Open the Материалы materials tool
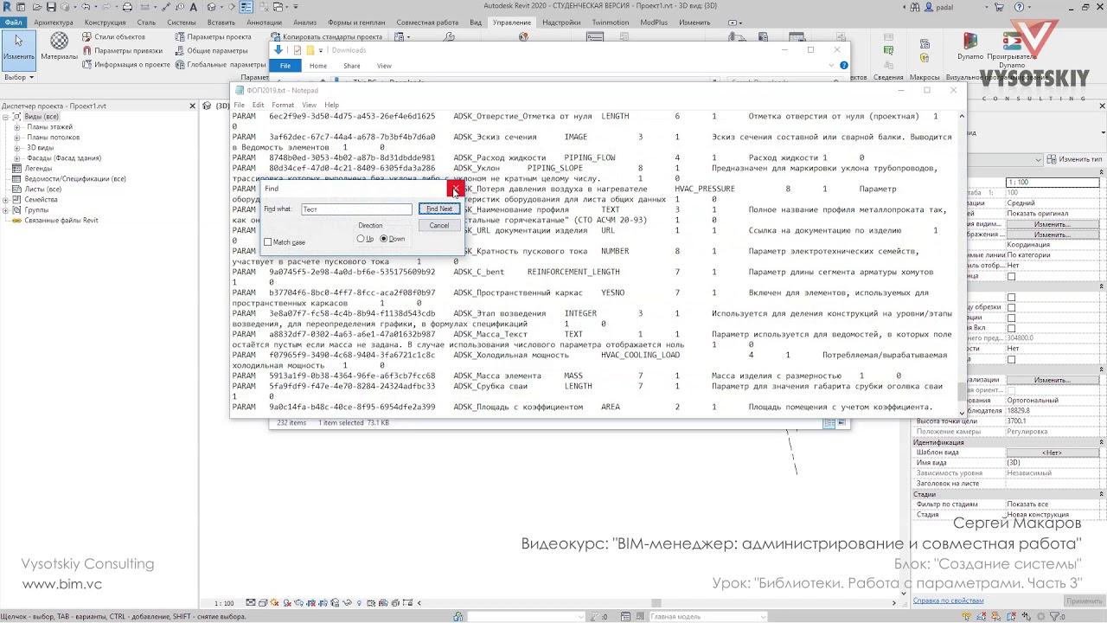1107x623 pixels. click(x=59, y=46)
